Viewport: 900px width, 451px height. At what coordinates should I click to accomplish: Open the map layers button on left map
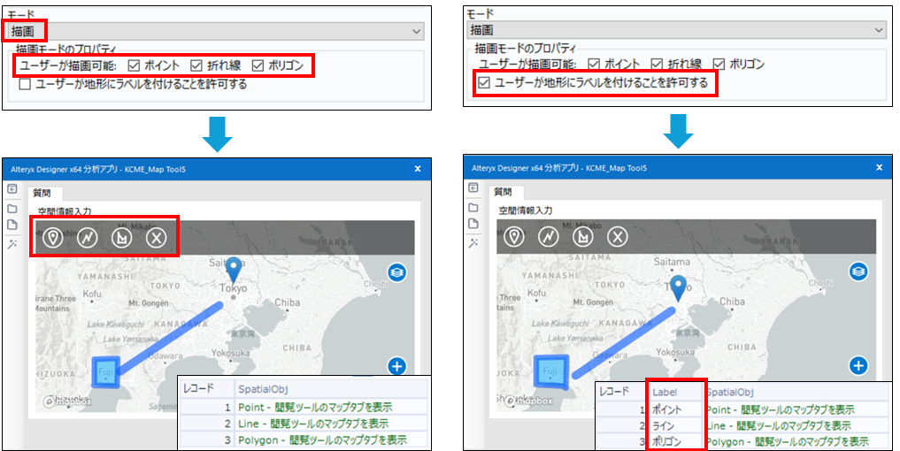click(x=396, y=272)
